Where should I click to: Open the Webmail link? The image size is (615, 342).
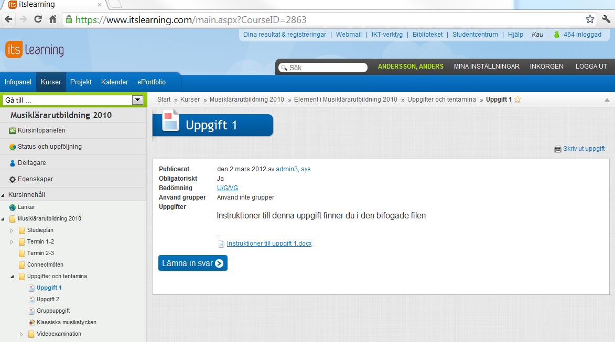tap(349, 35)
